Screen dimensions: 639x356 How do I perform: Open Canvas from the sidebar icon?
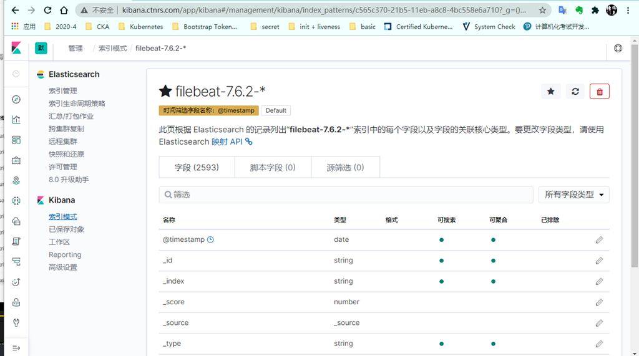(16, 160)
